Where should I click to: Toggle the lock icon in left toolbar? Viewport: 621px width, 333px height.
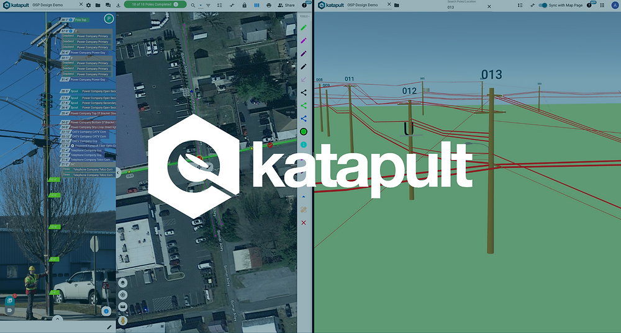[244, 5]
